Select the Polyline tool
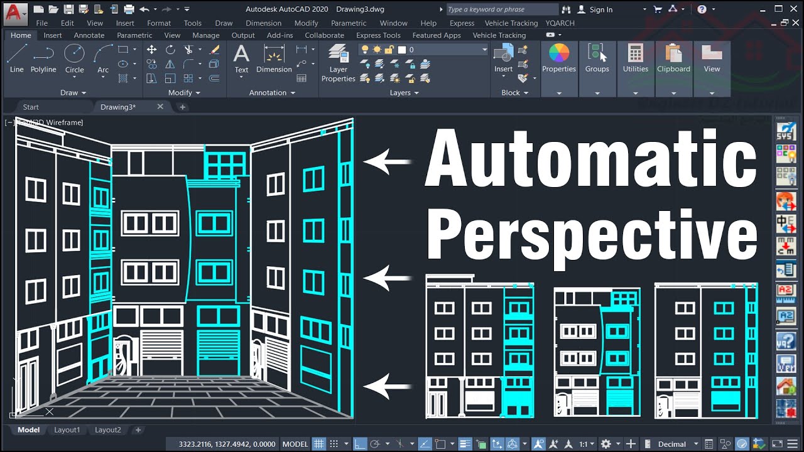 [x=43, y=58]
